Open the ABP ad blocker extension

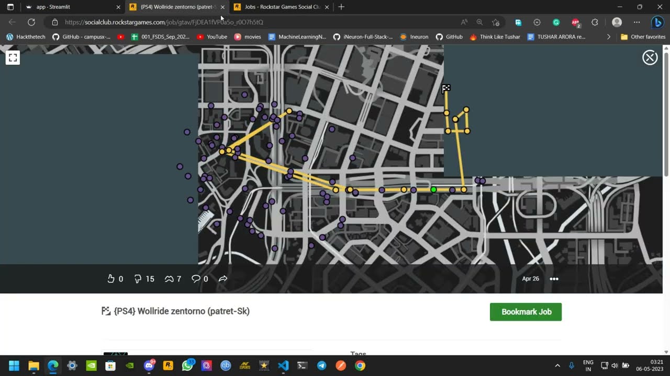tap(576, 22)
